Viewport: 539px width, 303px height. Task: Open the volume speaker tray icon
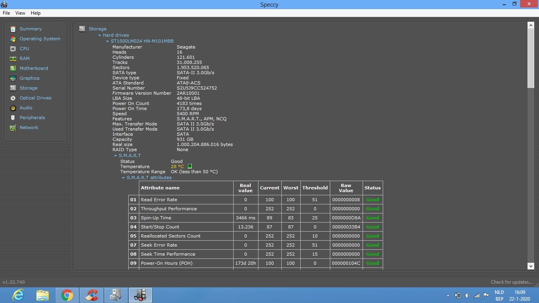point(467,296)
